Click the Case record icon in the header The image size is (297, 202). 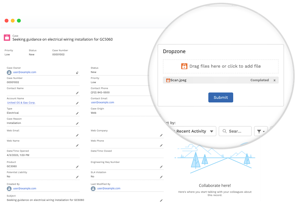click(x=7, y=37)
